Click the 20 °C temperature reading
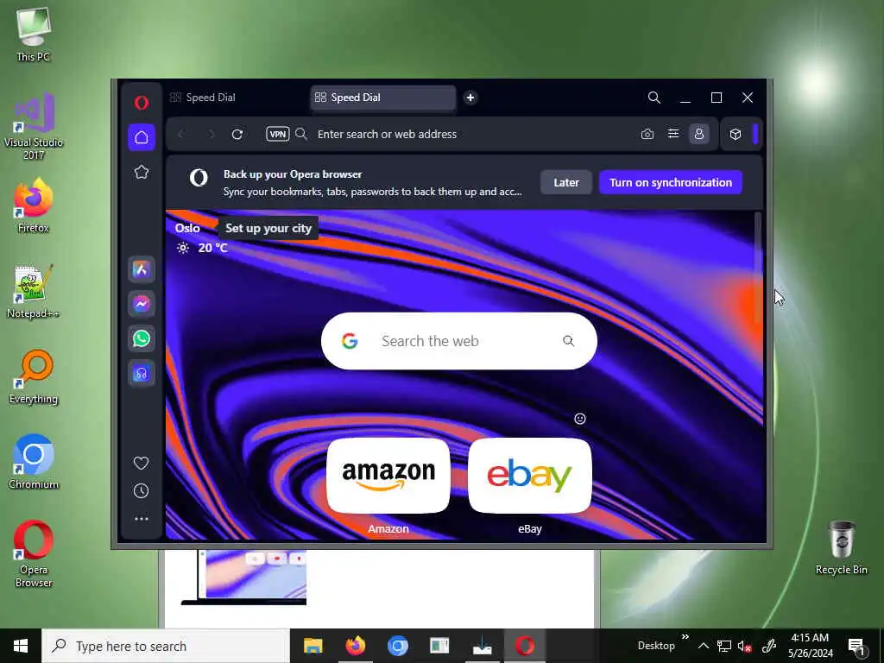 pos(212,248)
